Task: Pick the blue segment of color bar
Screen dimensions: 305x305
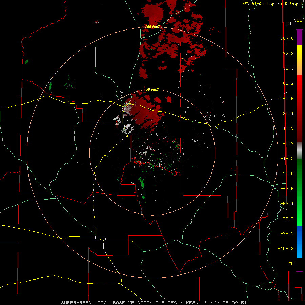Action: pyautogui.click(x=299, y=242)
